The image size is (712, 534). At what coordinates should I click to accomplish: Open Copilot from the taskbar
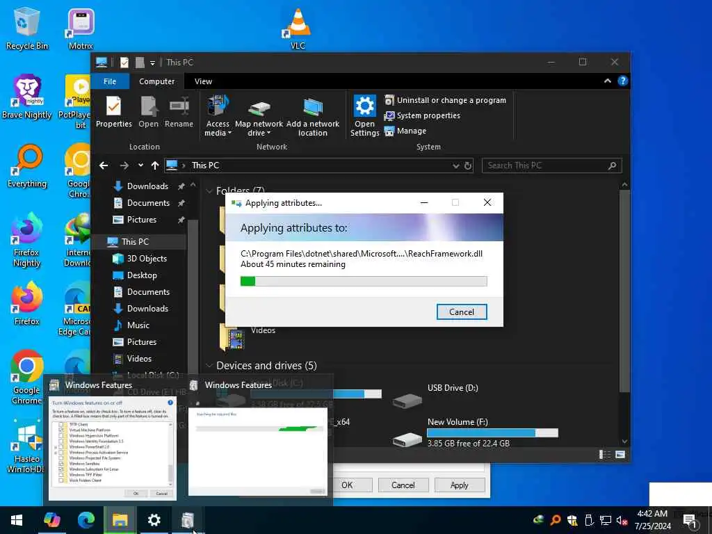(x=51, y=520)
